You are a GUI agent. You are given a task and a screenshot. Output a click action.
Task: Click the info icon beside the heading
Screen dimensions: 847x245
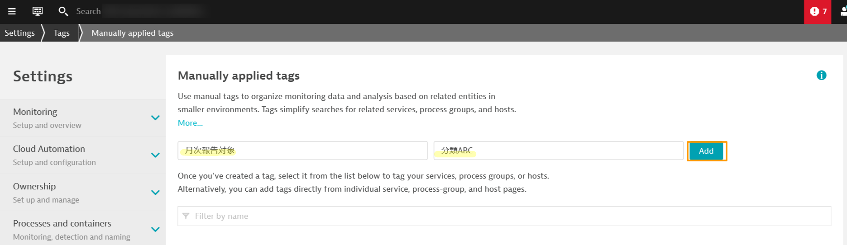pyautogui.click(x=821, y=75)
